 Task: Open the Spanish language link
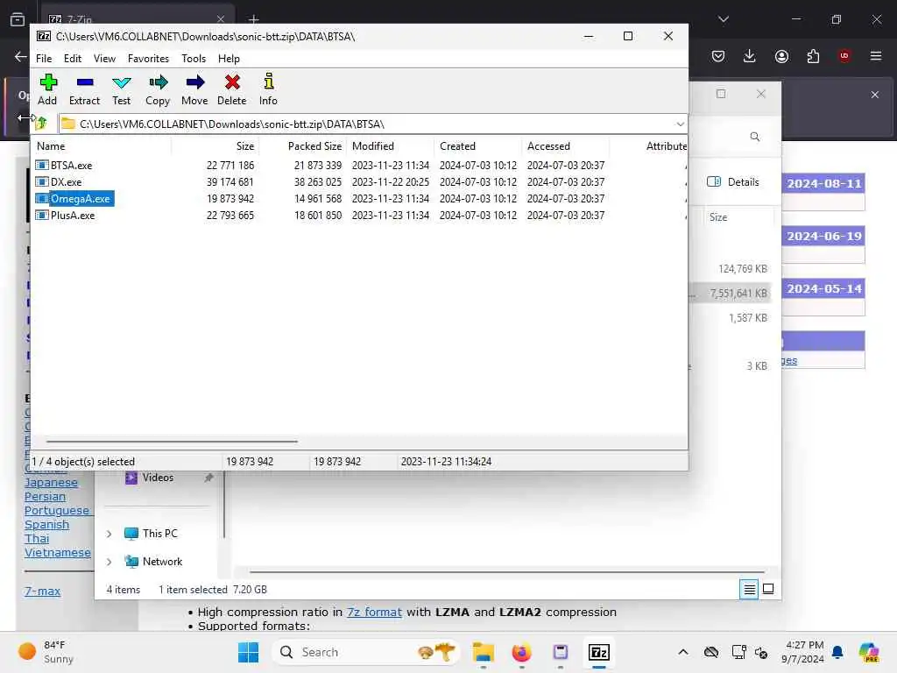(46, 525)
